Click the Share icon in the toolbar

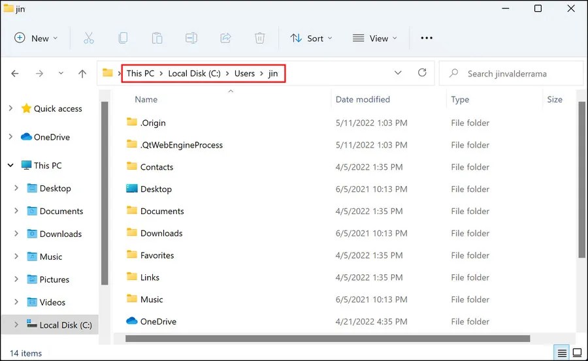click(225, 38)
